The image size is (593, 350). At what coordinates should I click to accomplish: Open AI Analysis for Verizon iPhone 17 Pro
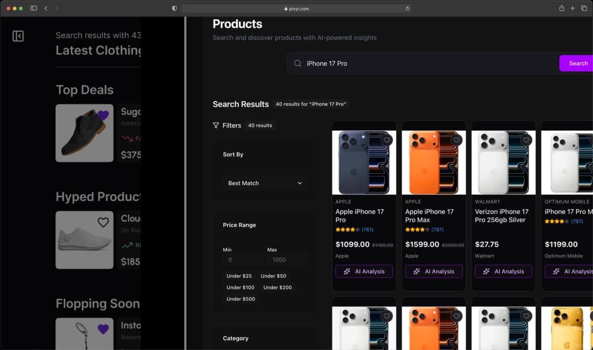point(504,271)
